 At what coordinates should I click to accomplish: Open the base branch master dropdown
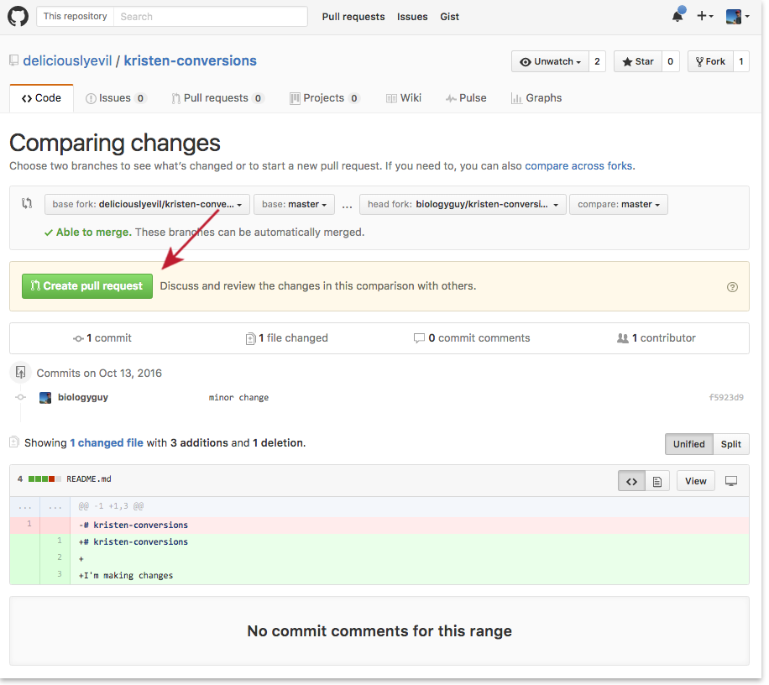tap(295, 205)
